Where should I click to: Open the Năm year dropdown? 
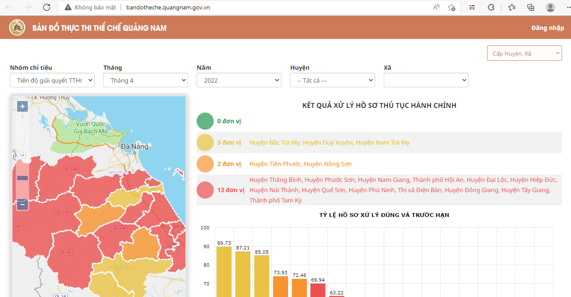(239, 80)
